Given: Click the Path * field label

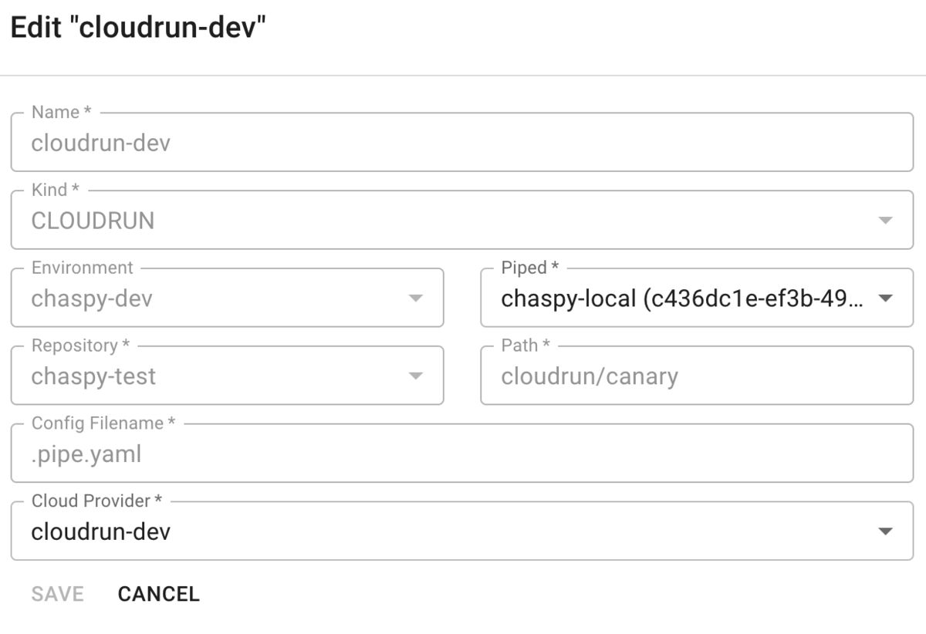Looking at the screenshot, I should [x=526, y=346].
